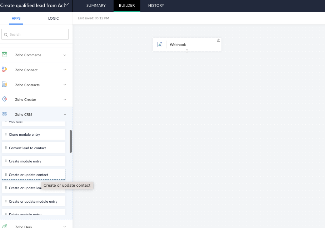Viewport: 325px width, 228px height.
Task: Select the Clone module entry action
Action: tap(34, 134)
